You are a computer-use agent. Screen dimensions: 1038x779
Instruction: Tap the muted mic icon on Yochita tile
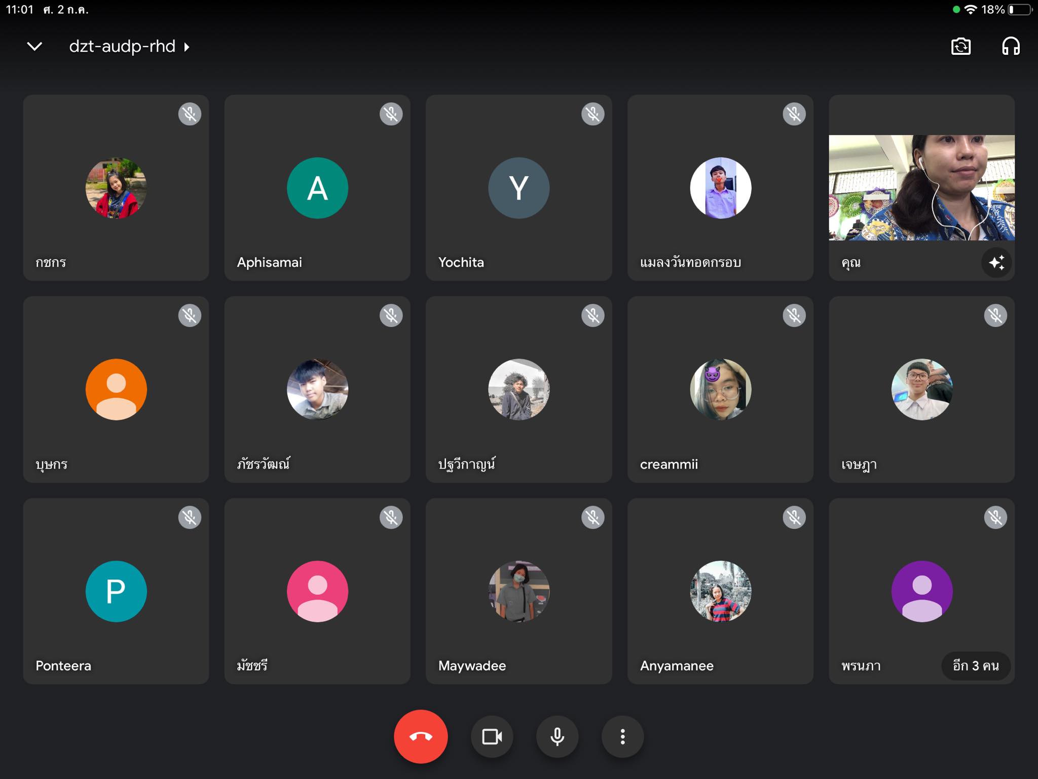coord(592,114)
